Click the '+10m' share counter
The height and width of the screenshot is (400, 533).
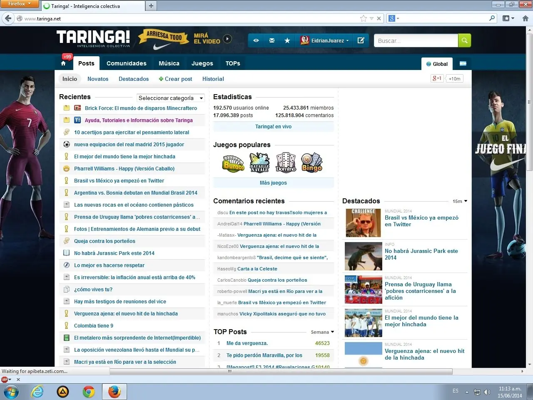(x=454, y=79)
